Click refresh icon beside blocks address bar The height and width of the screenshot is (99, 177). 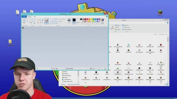pos(156,34)
